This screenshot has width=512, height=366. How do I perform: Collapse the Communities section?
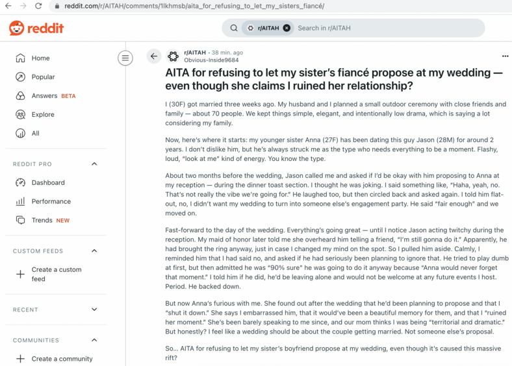click(94, 340)
